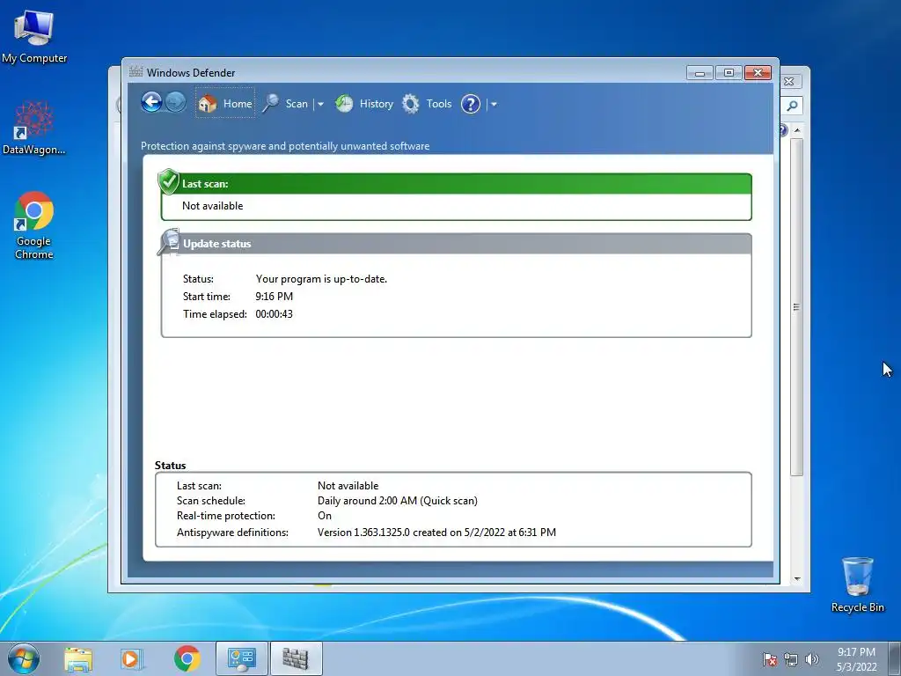Screen dimensions: 901x676
Task: Open the blue Help question mark
Action: (x=471, y=104)
